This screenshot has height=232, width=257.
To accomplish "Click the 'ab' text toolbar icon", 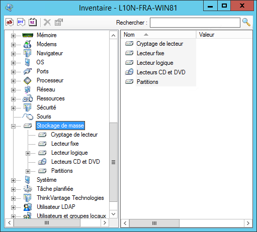I will point(10,22).
